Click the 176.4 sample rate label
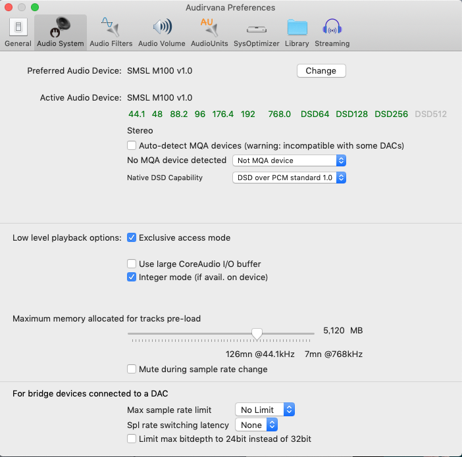Viewport: 462px width, 457px height. coord(222,114)
